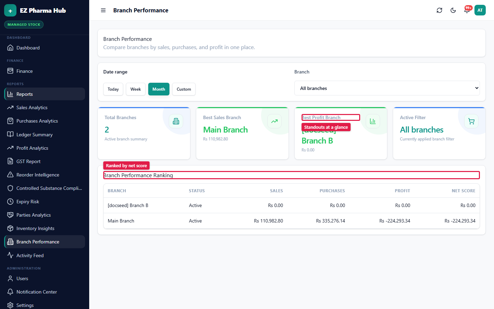
Task: Click the Best Profit Branch chart icon
Action: point(373,121)
